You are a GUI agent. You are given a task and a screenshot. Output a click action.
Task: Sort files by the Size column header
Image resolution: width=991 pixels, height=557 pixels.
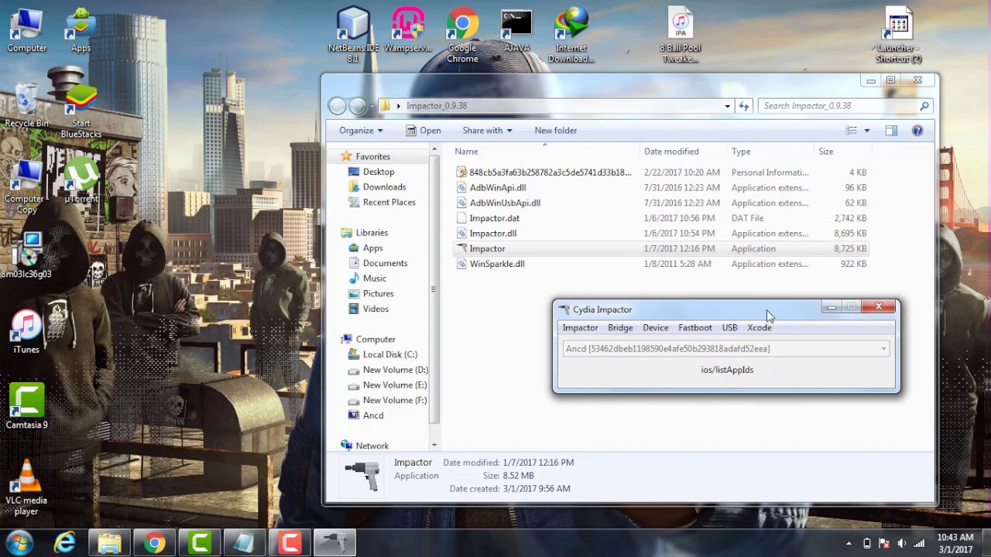click(843, 152)
